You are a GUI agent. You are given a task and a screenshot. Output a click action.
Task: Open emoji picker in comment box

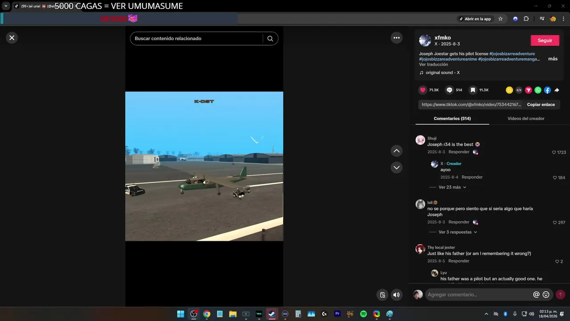click(x=546, y=295)
